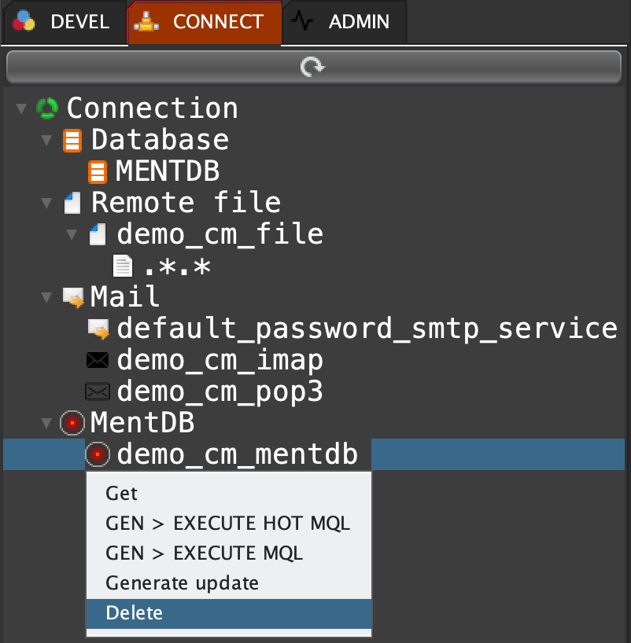631x643 pixels.
Task: Collapse the Connection tree root
Action: (21, 108)
